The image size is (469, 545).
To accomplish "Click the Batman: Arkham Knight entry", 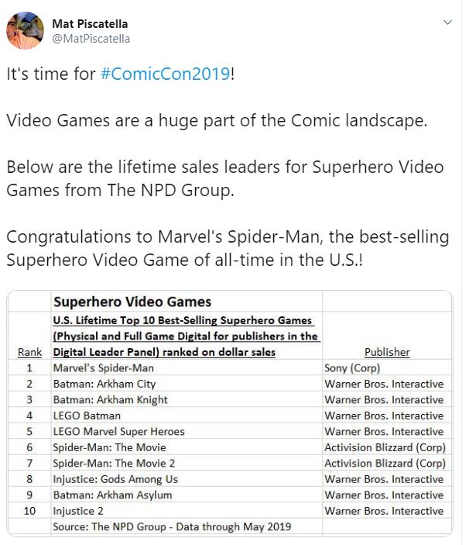I will [110, 400].
